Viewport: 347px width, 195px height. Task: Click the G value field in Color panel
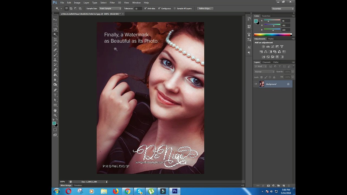pos(285,25)
